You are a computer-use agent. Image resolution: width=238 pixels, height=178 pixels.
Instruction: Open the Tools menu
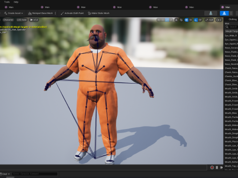click(x=7, y=2)
